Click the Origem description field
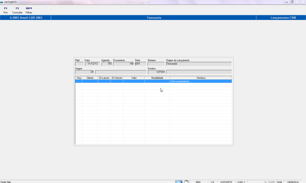306x183 pixels. [x=121, y=72]
